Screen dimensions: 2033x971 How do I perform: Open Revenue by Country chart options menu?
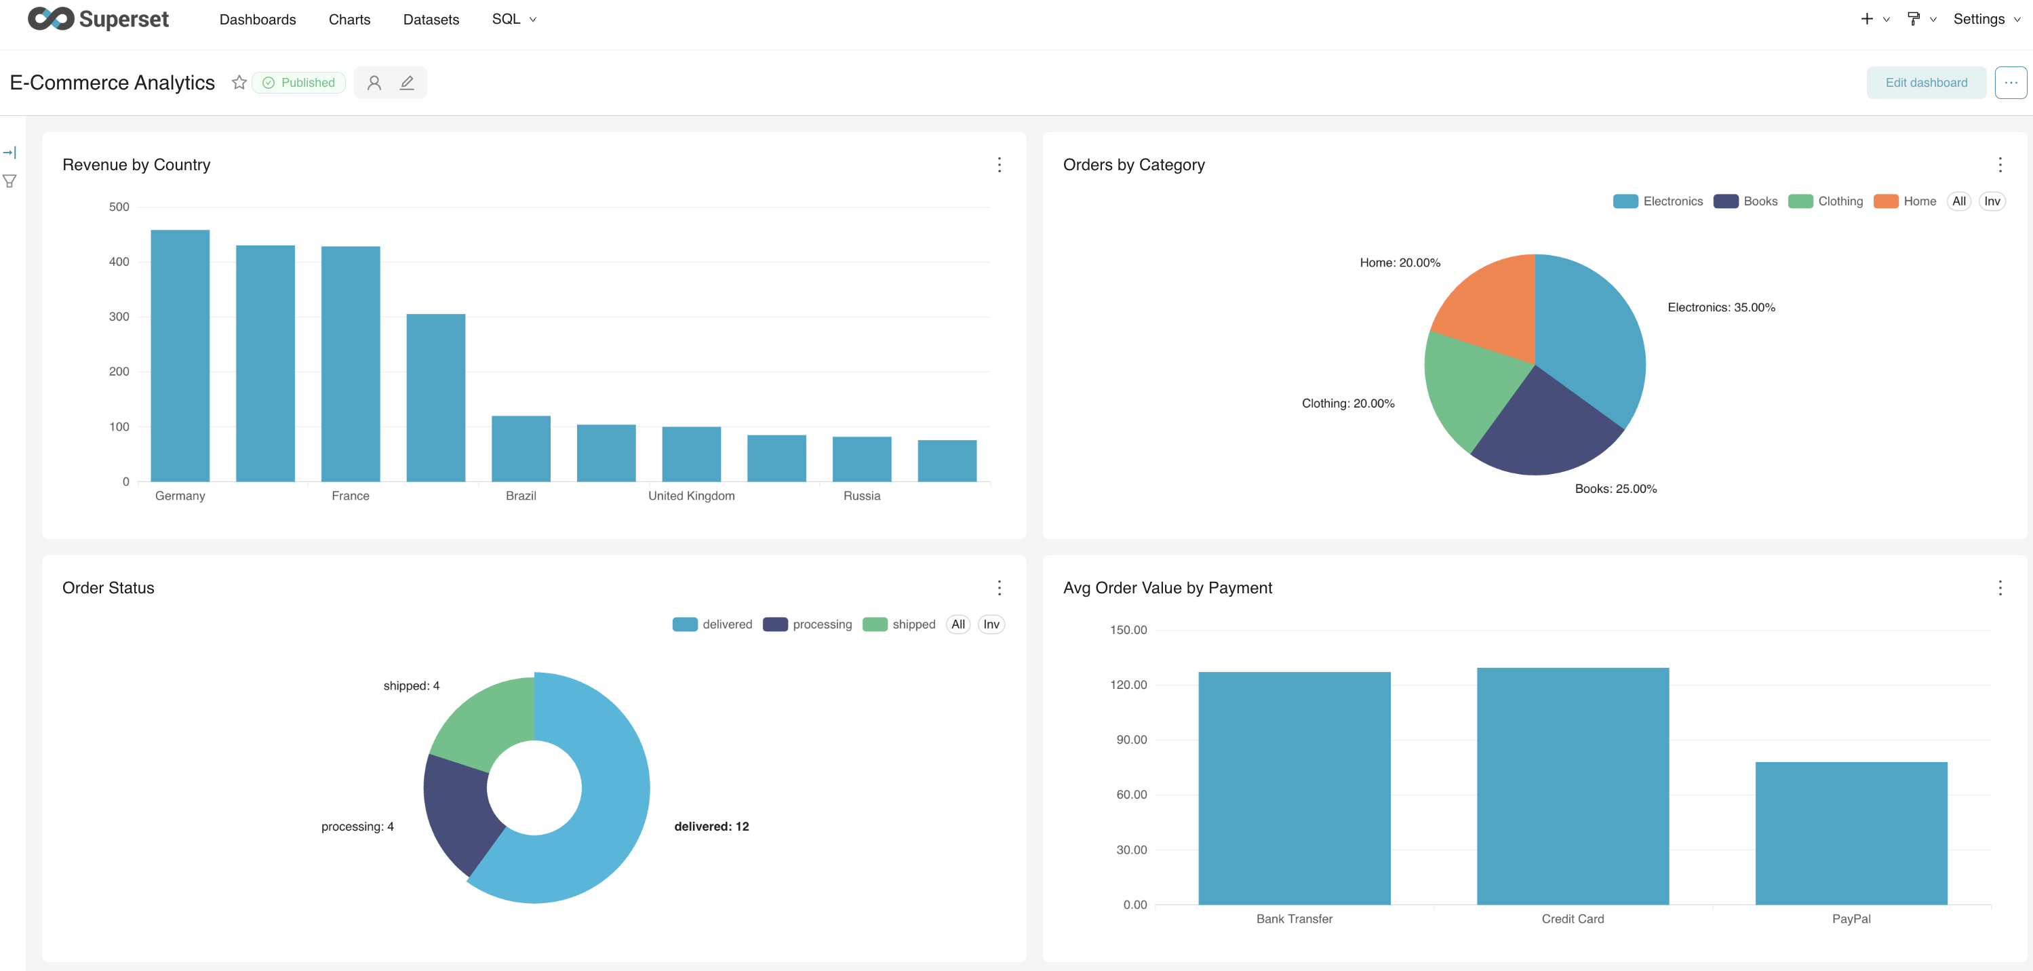(999, 164)
